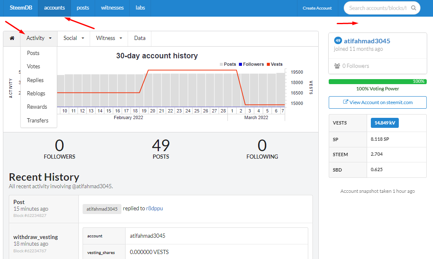Expand the Witness dropdown

click(x=109, y=38)
